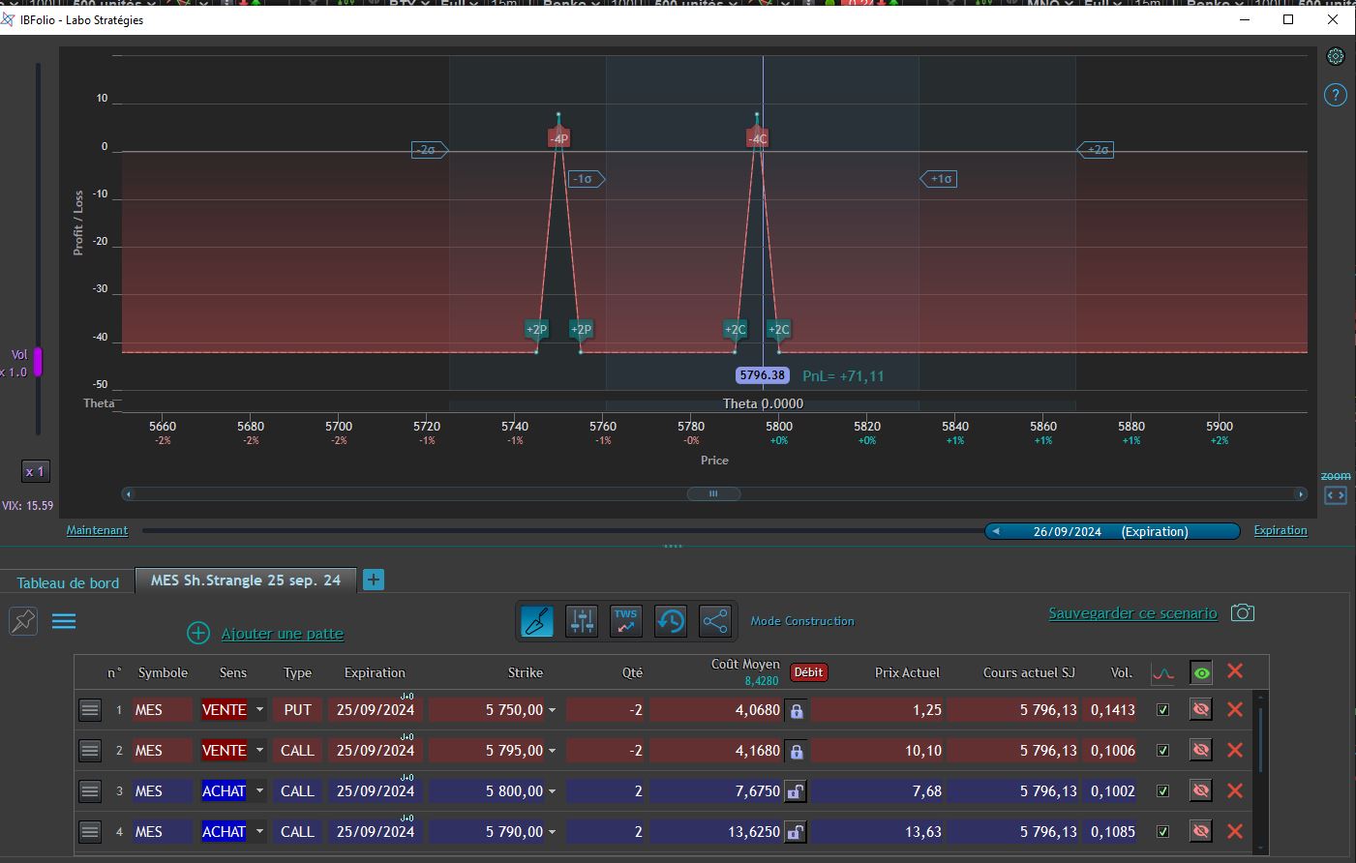1356x863 pixels.
Task: Click the camera snapshot icon
Action: (1243, 613)
